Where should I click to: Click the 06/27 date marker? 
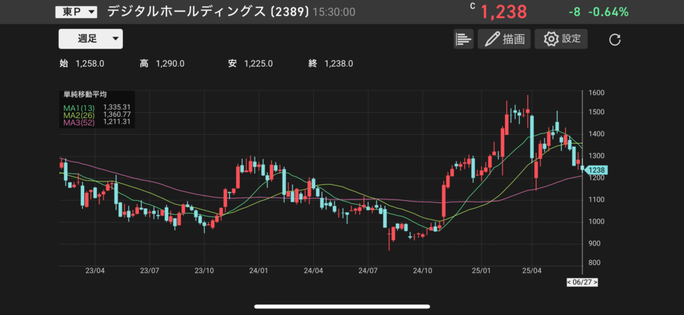click(x=582, y=282)
